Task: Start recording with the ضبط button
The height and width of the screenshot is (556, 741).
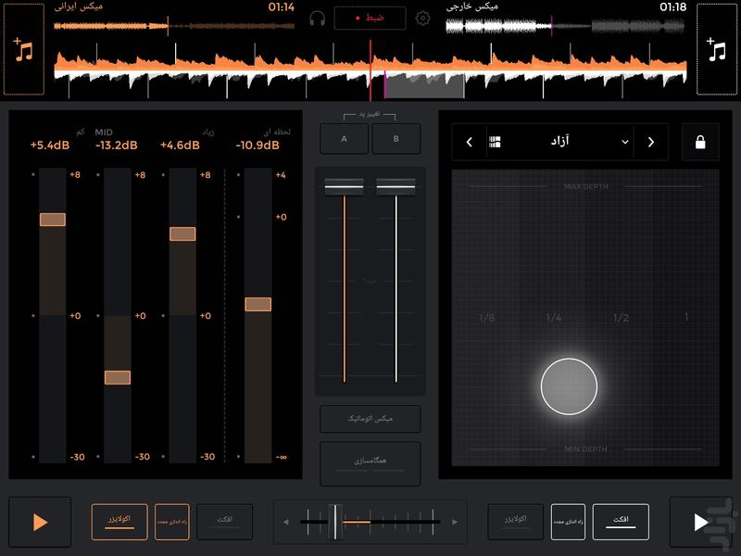Action: coord(370,19)
